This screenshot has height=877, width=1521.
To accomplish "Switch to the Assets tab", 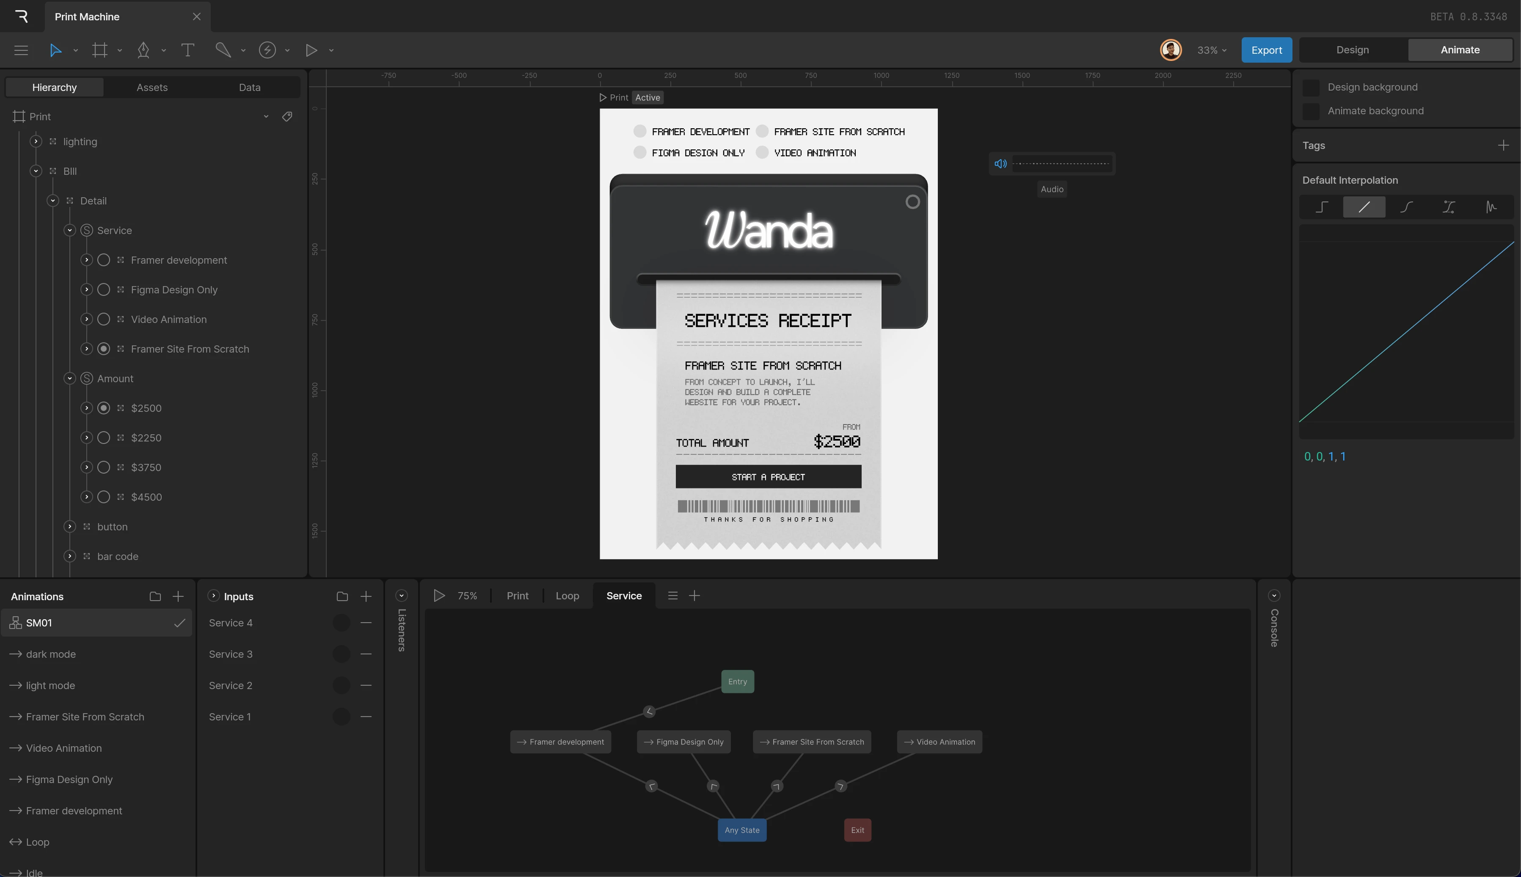I will tap(152, 87).
